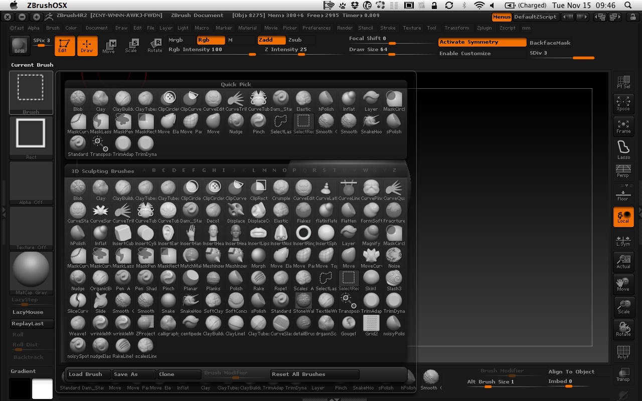Click Reset All Brushes
Viewport: 642px width, 401px height.
pos(314,374)
